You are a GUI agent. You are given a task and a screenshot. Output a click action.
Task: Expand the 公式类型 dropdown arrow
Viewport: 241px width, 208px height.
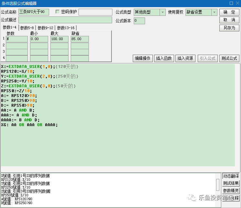pos(162,12)
